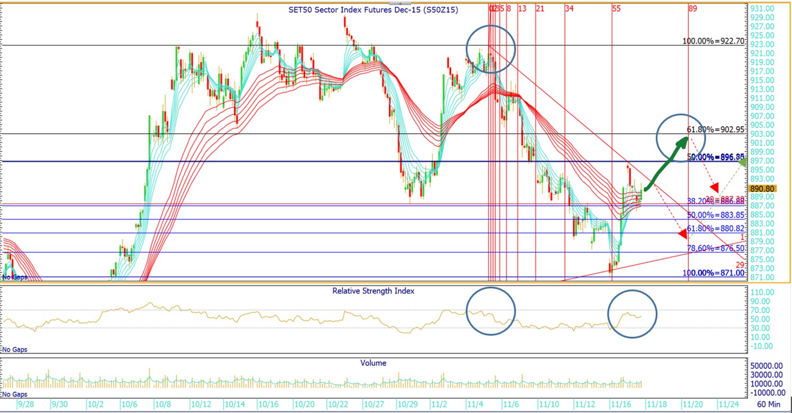Click the SET50 Sector Index Futures chart title
This screenshot has width=792, height=413.
(373, 10)
